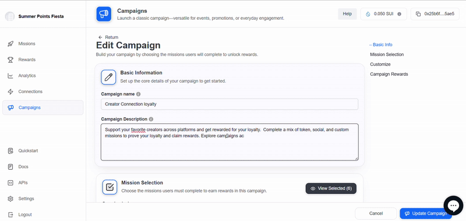Click the Quickstart sidebar icon

pyautogui.click(x=10, y=151)
